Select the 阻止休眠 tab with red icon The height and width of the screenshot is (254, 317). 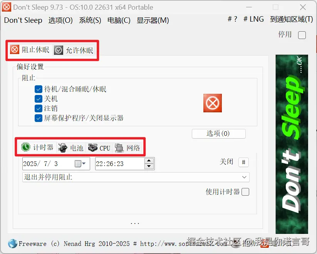(30, 50)
